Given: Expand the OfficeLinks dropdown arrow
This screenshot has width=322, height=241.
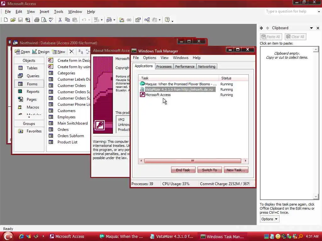Looking at the screenshot, I should (102, 20).
